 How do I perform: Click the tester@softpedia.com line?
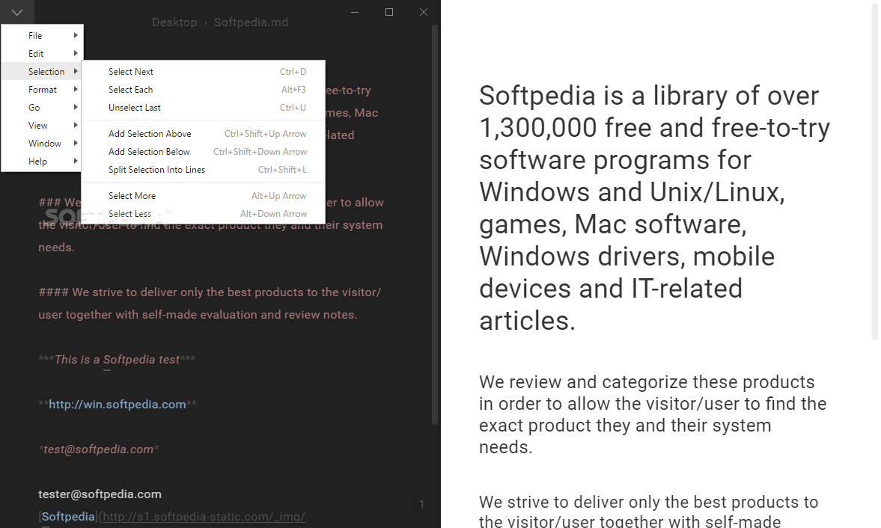100,494
